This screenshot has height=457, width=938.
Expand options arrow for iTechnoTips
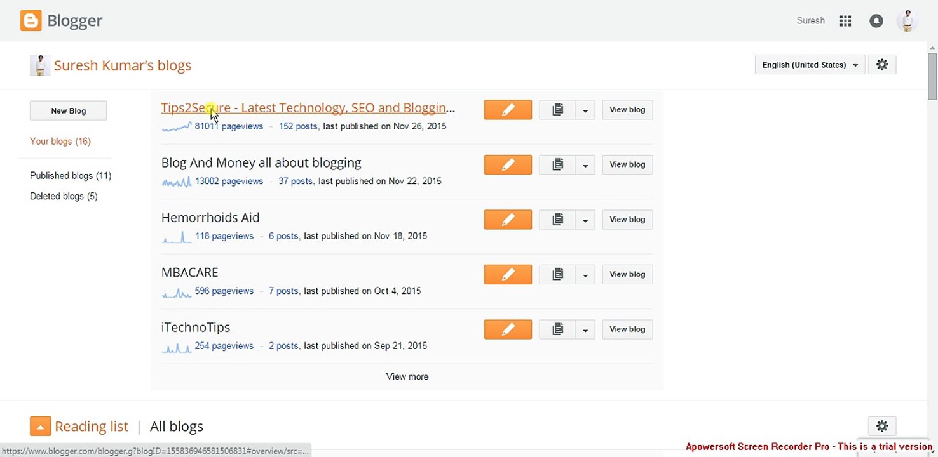pos(585,329)
